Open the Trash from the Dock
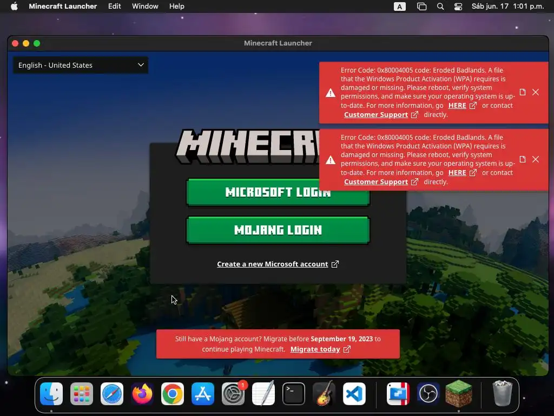The width and height of the screenshot is (554, 416). tap(502, 394)
